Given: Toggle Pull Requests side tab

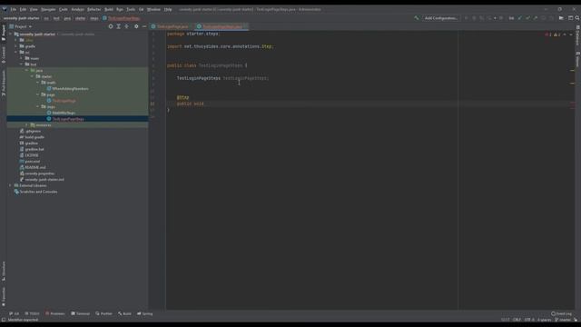Looking at the screenshot, I should 4,84.
